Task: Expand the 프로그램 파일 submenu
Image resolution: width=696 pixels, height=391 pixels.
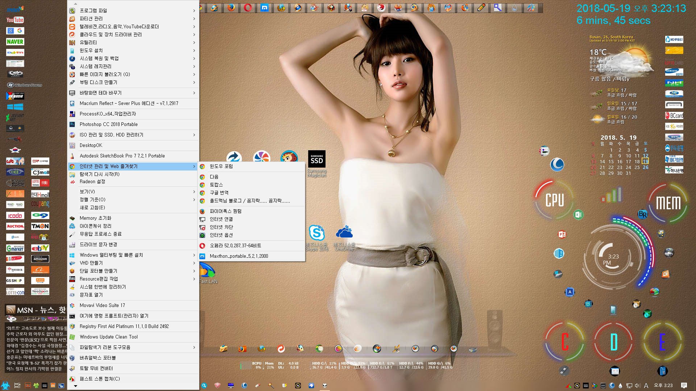Action: pyautogui.click(x=133, y=10)
